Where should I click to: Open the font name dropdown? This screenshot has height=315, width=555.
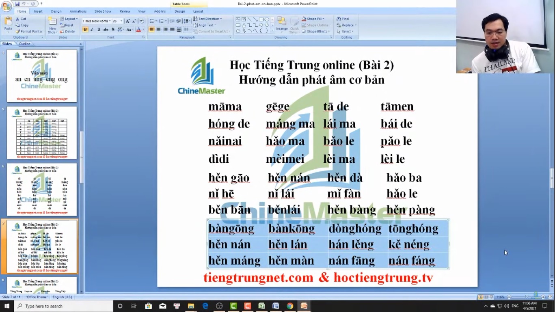click(x=110, y=21)
